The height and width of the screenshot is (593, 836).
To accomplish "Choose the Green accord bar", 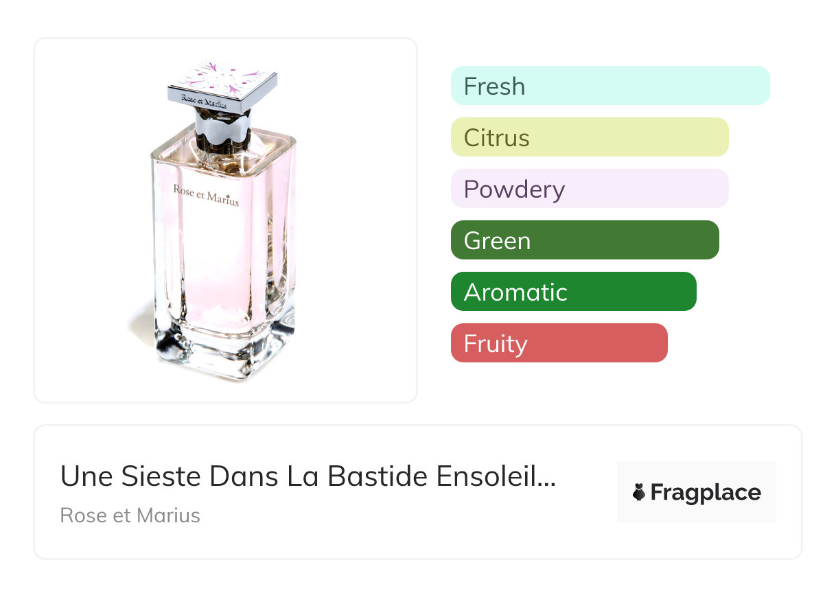I will pyautogui.click(x=584, y=240).
